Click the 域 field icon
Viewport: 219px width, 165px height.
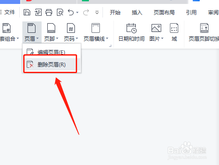[x=174, y=28]
